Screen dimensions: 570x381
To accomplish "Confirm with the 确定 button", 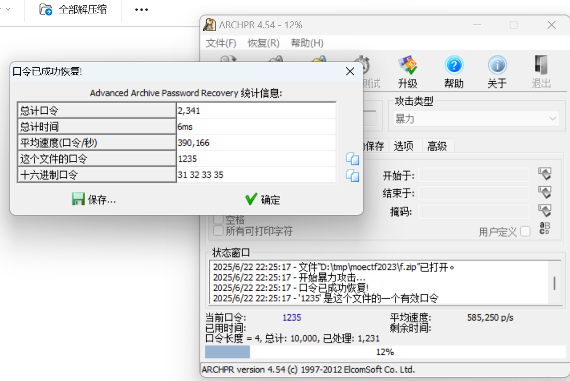I will [262, 200].
